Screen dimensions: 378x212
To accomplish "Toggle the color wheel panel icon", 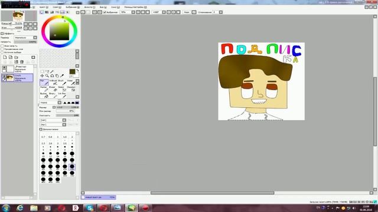I will (42, 12).
